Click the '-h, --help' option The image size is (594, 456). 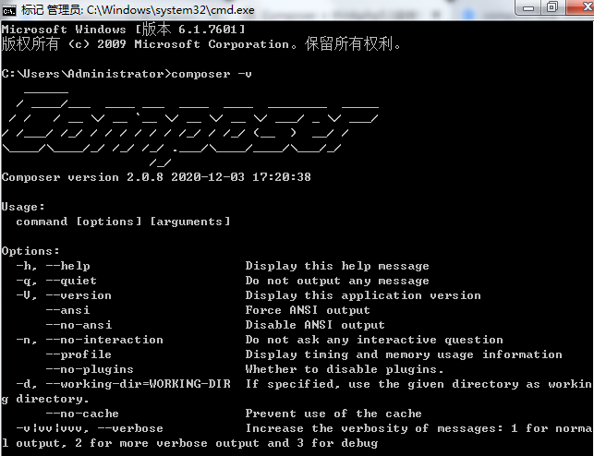(x=53, y=266)
